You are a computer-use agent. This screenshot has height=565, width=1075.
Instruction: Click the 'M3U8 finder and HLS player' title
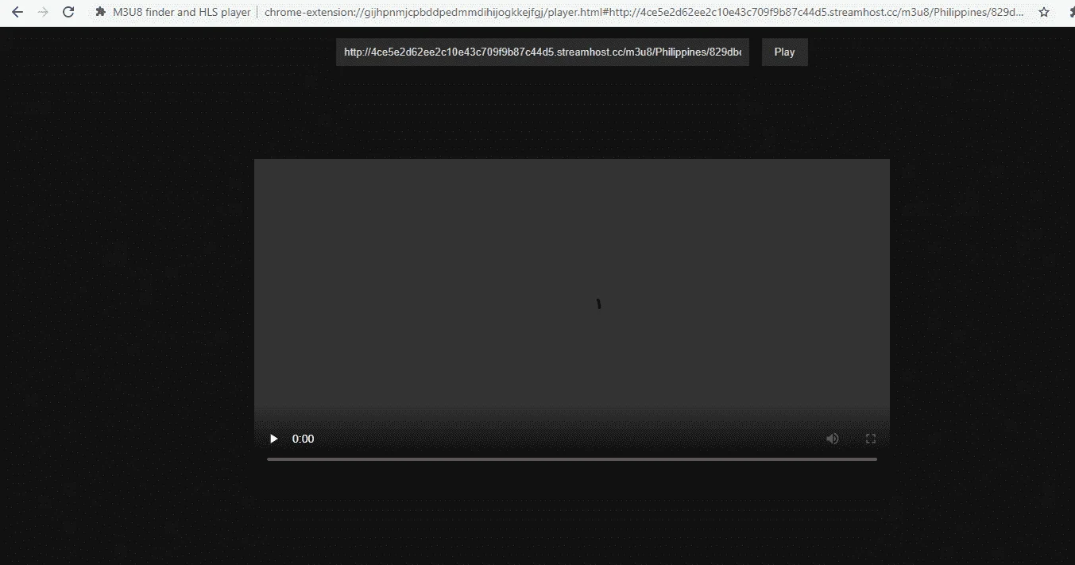tap(182, 12)
